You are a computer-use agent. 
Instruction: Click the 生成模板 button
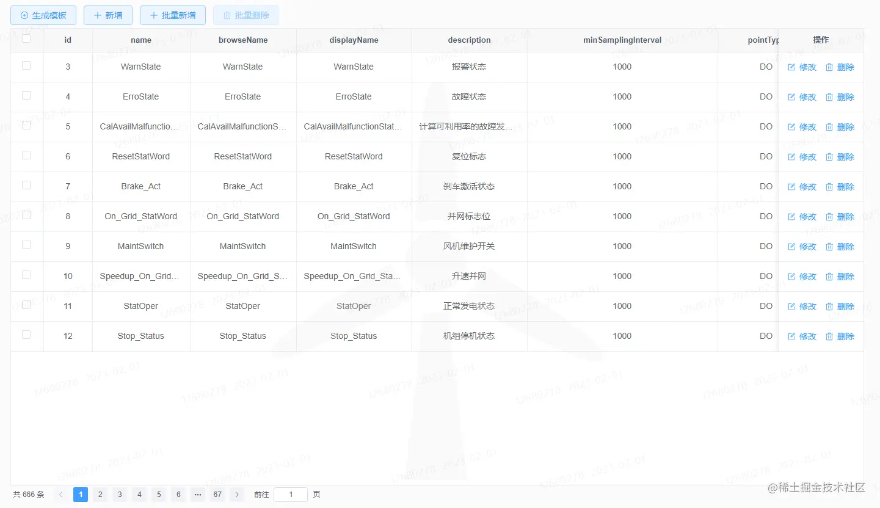(43, 15)
